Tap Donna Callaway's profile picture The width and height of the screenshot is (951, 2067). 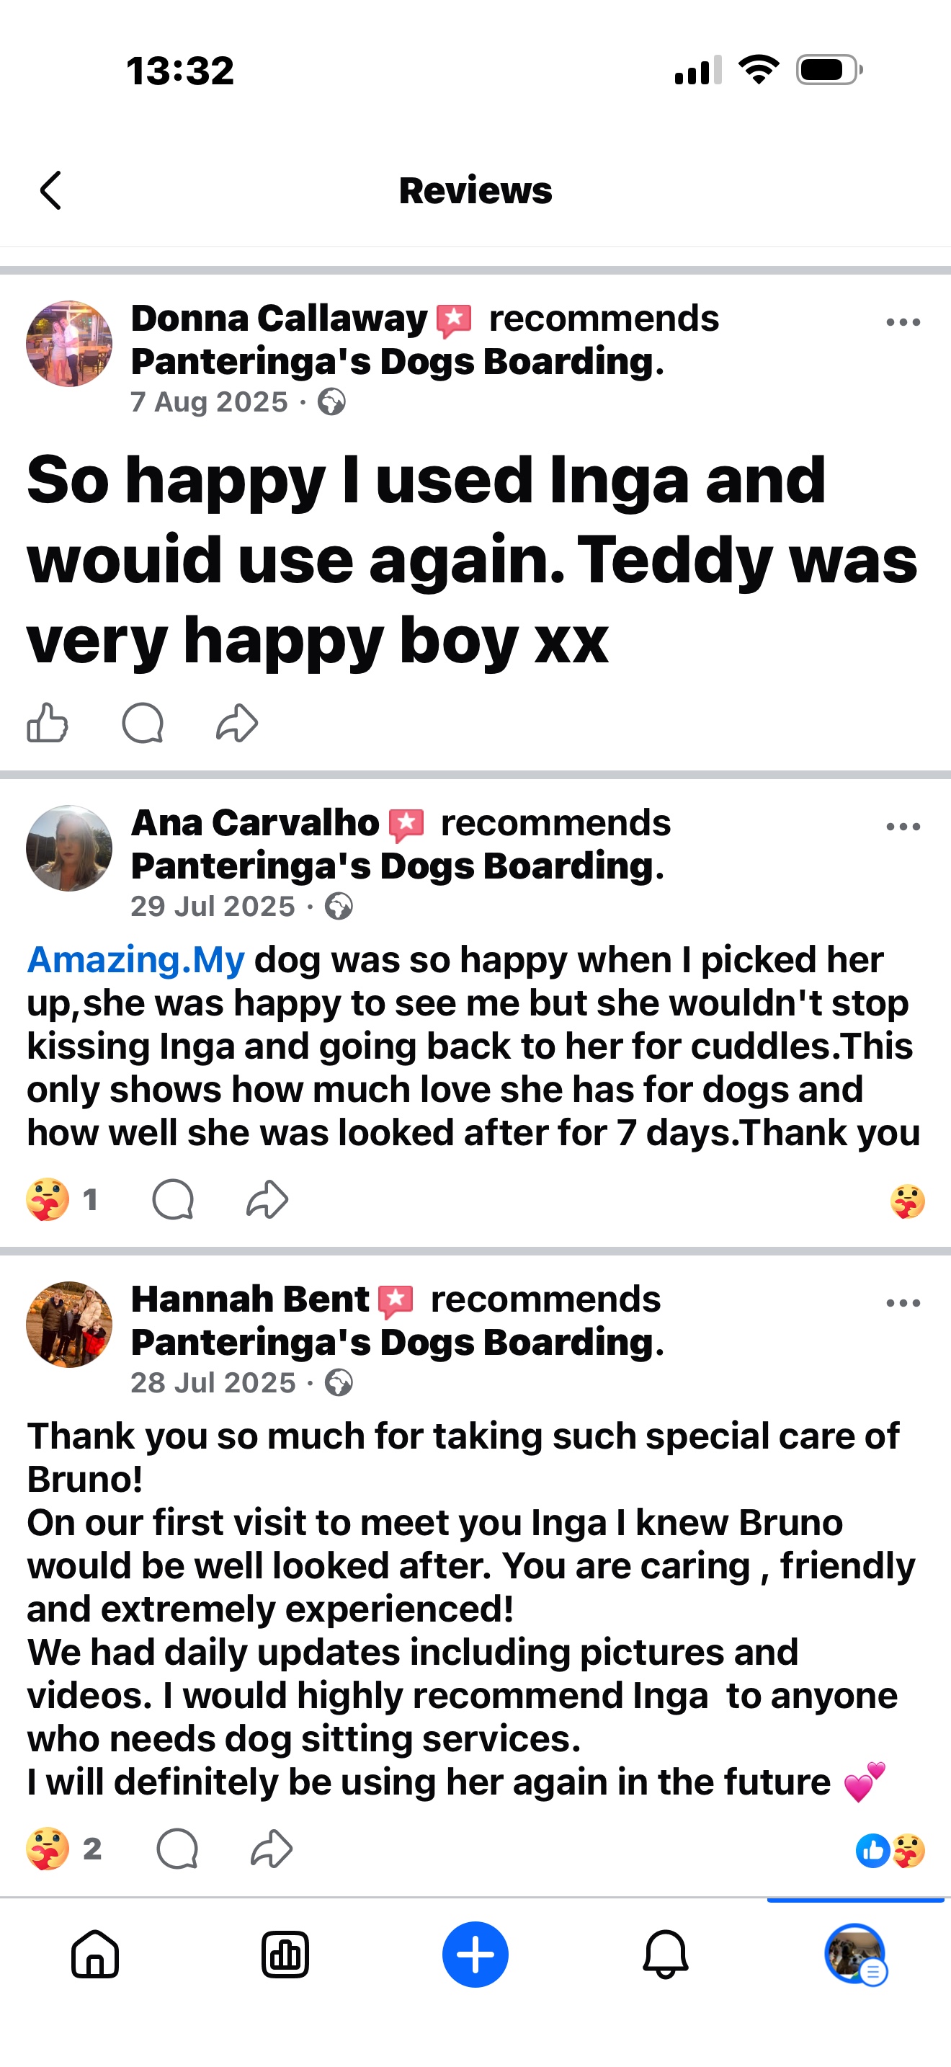pos(69,344)
